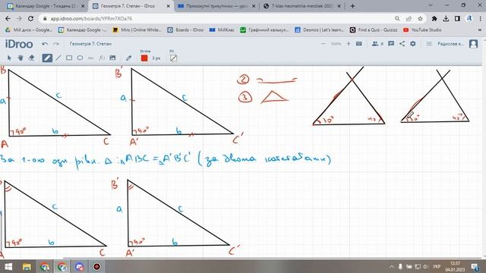Image resolution: width=486 pixels, height=273 pixels.
Task: Open the notification center
Action: point(475,267)
